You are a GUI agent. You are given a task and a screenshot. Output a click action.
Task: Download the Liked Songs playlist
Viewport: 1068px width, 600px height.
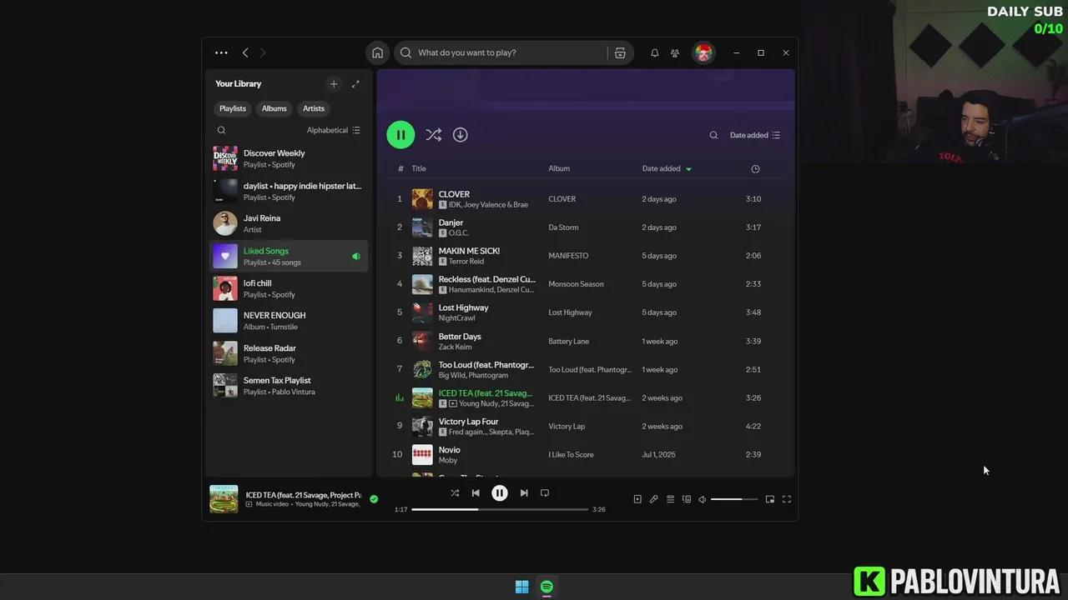click(460, 134)
